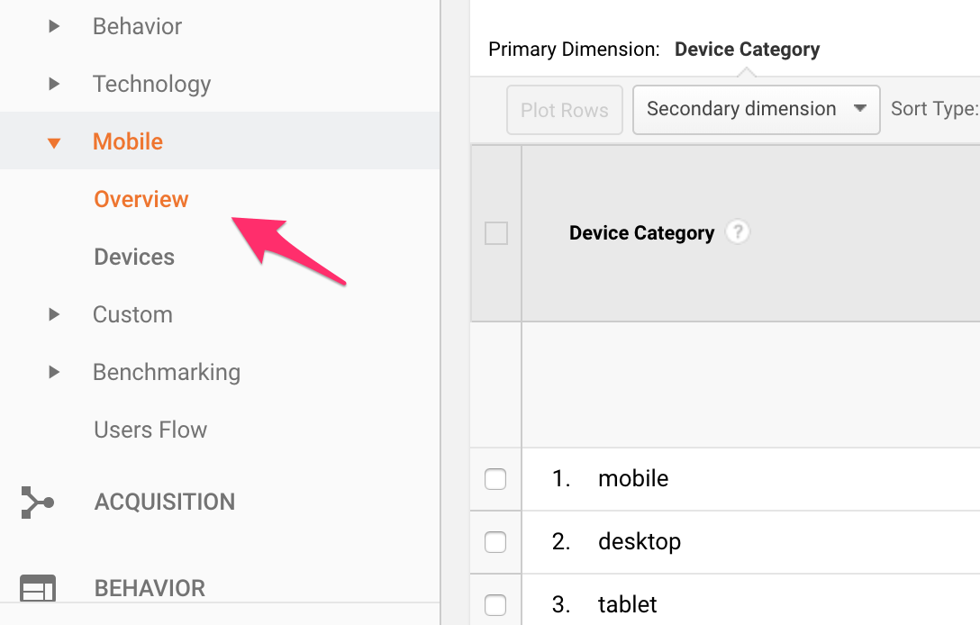This screenshot has height=625, width=980.
Task: Expand the Custom section arrow
Action: (54, 314)
